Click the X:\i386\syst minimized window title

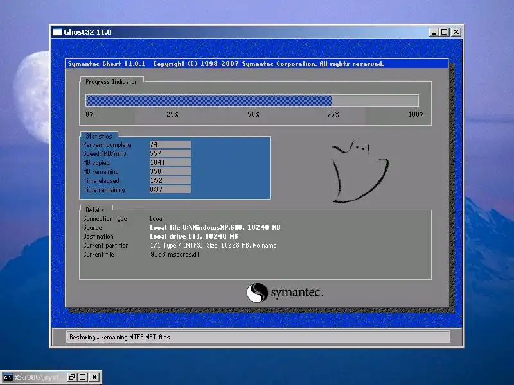coord(40,377)
